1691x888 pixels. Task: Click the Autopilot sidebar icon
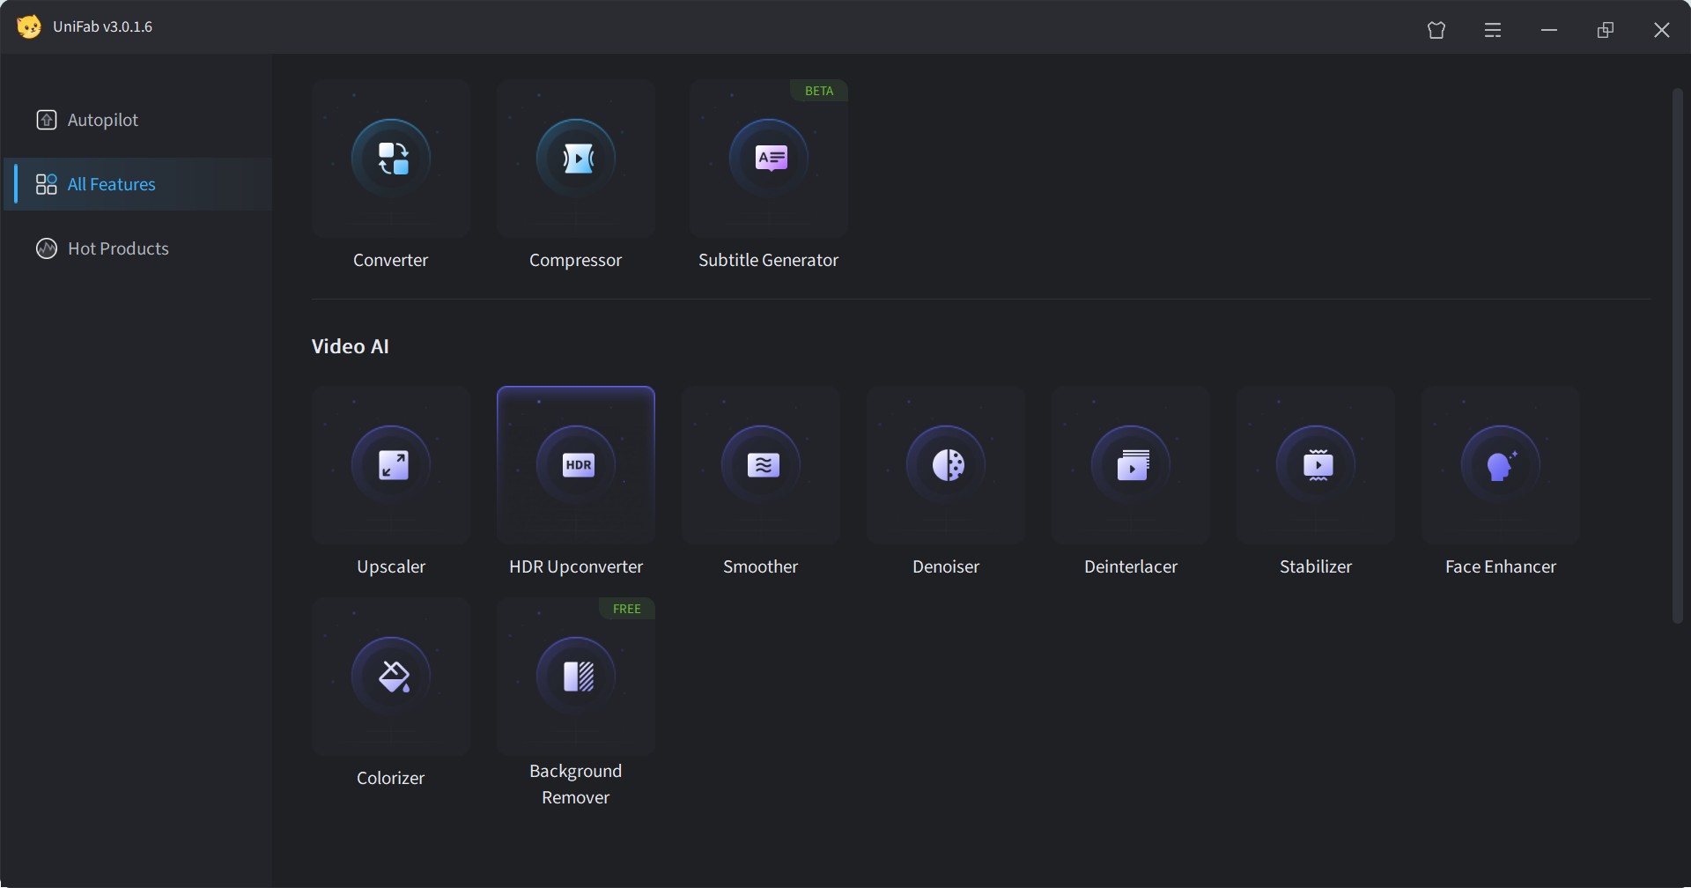(x=47, y=120)
